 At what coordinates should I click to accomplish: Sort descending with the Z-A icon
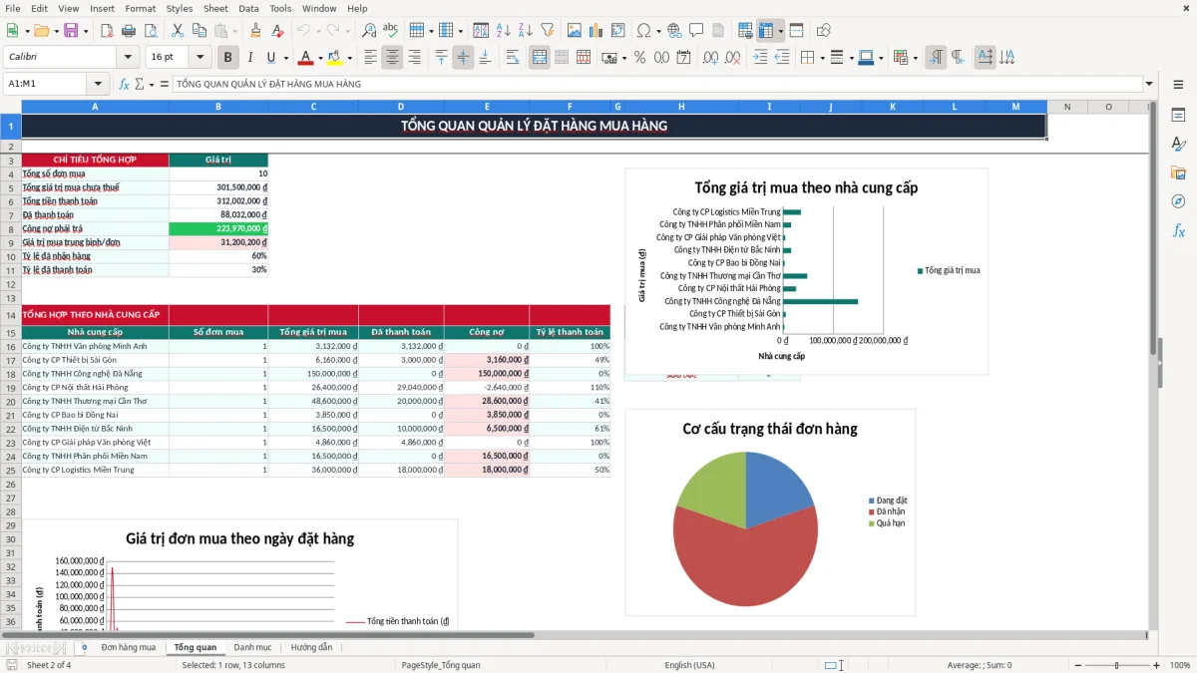click(x=525, y=31)
